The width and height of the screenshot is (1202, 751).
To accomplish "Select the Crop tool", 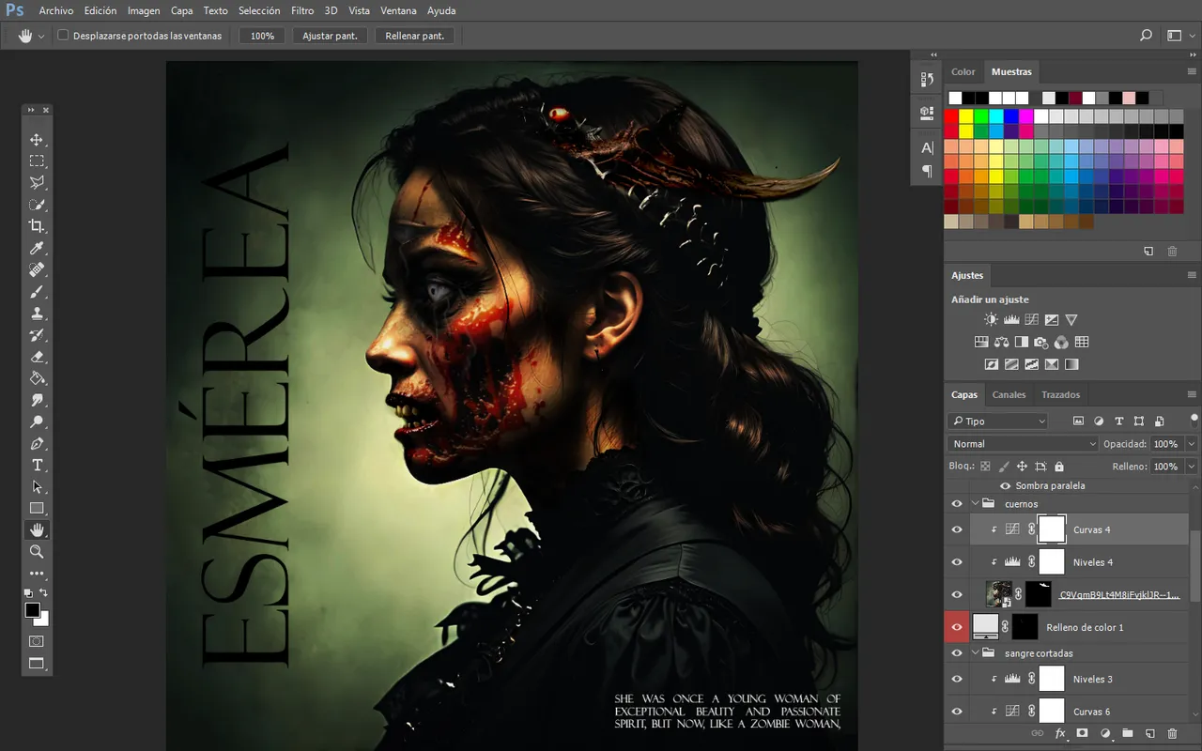I will pyautogui.click(x=38, y=226).
